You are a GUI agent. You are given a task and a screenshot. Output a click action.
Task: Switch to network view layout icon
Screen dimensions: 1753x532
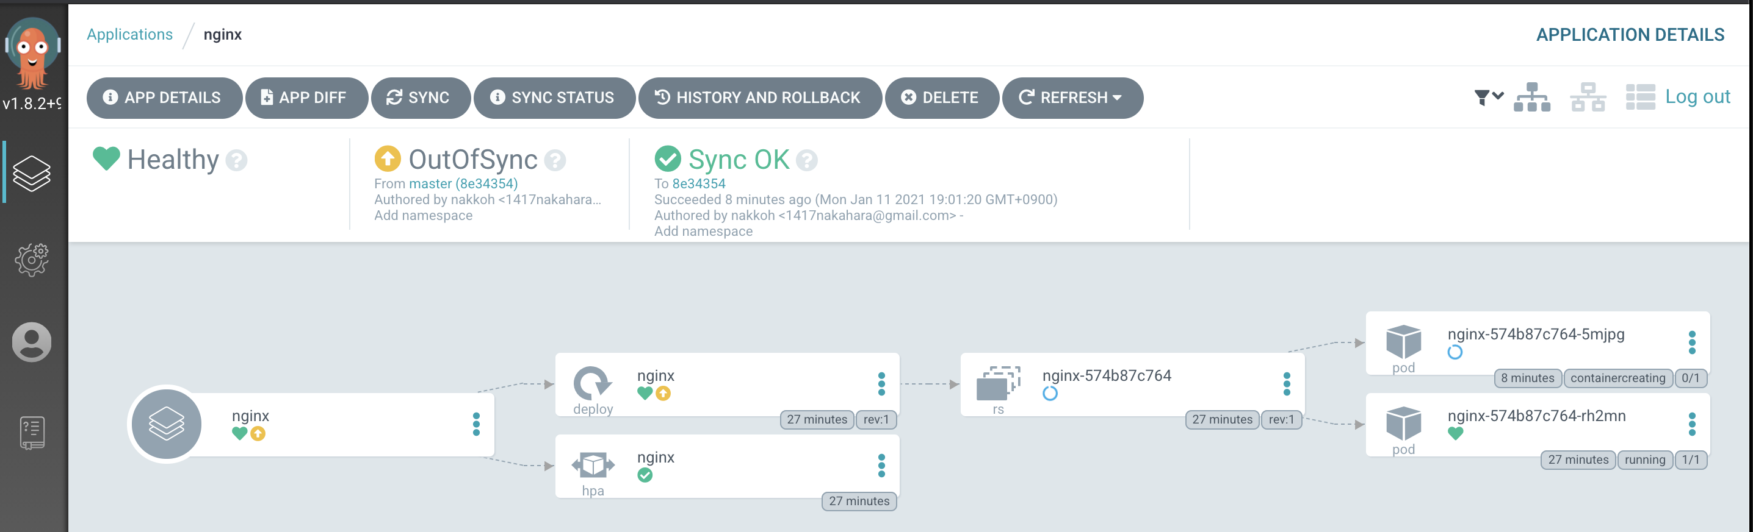(x=1588, y=97)
